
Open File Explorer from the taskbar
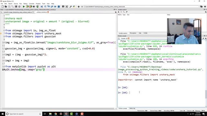(x=50, y=114)
